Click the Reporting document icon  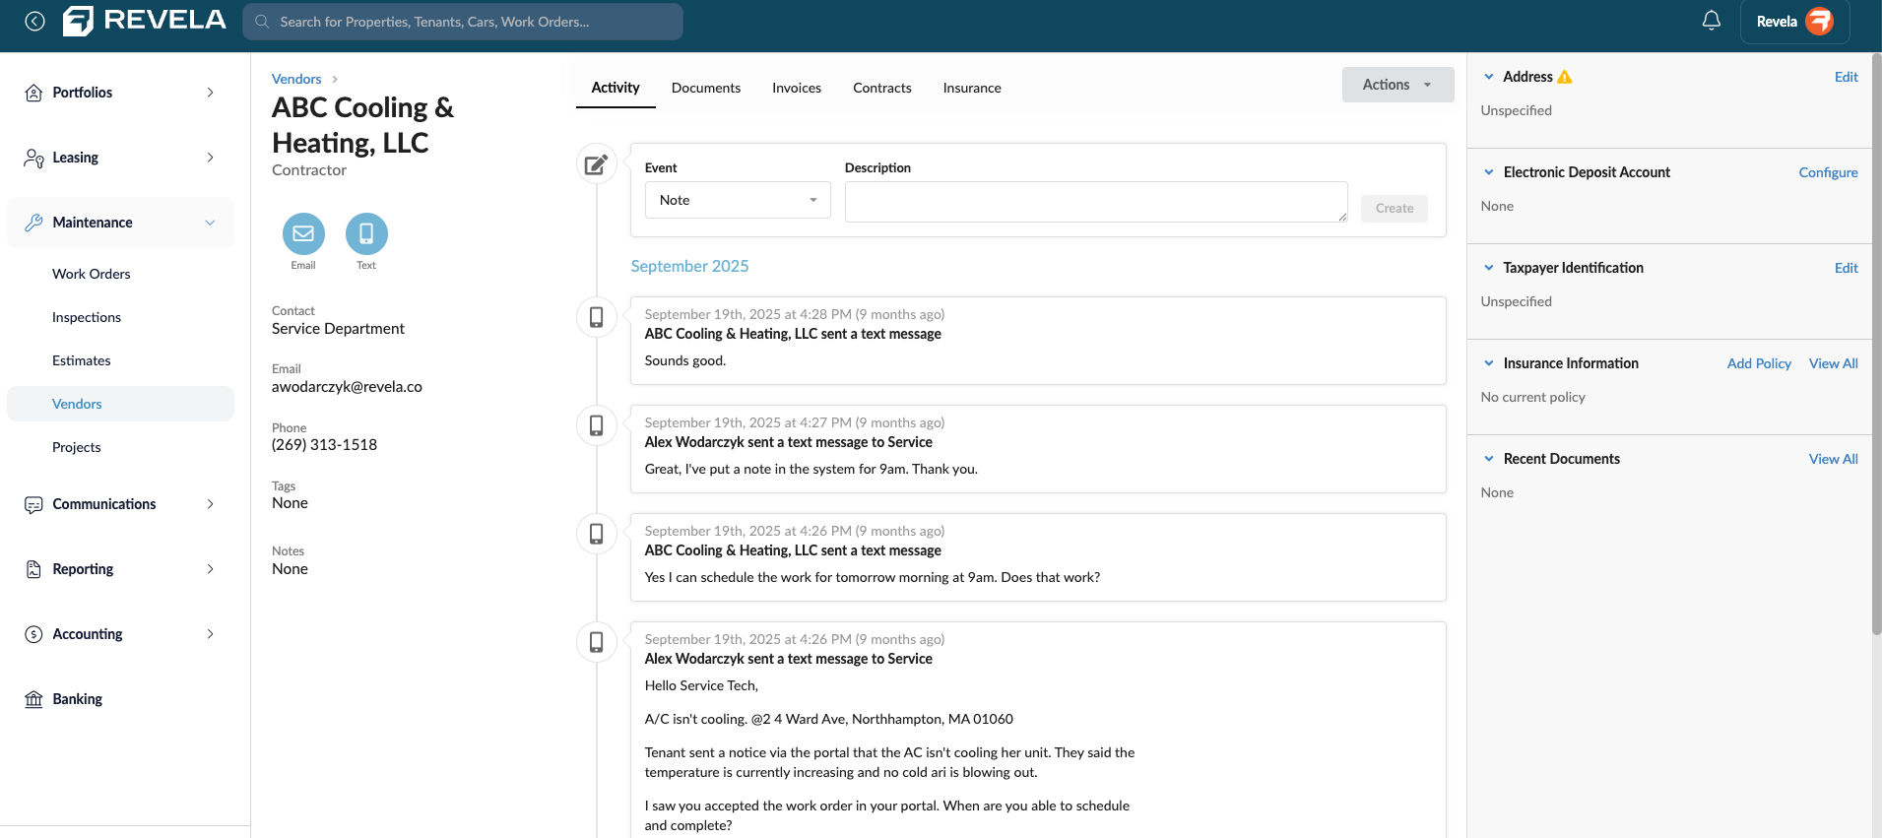point(33,569)
